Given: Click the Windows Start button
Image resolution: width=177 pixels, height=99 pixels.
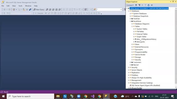Looking at the screenshot, I should coord(3,96).
